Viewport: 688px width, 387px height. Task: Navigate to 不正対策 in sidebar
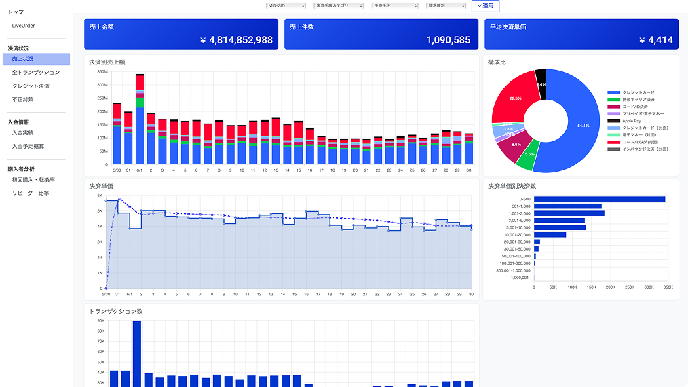click(22, 99)
